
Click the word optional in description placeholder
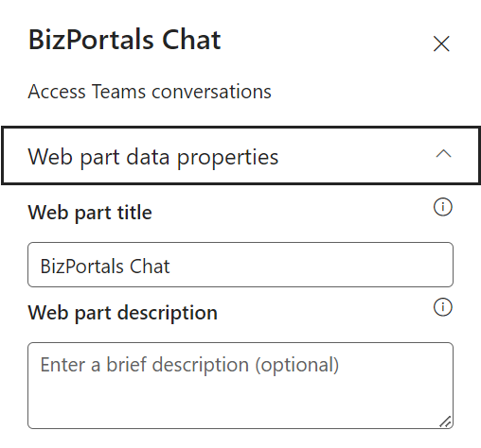tap(297, 365)
